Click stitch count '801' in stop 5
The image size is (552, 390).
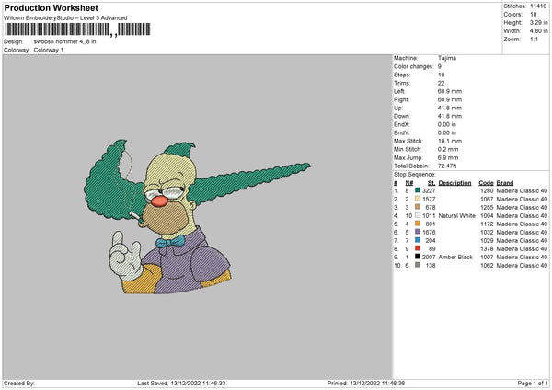pos(431,224)
